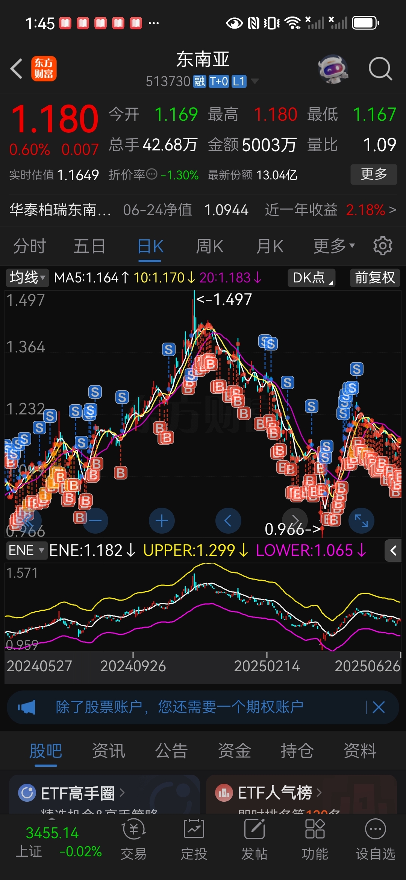Open the DK点 dropdown

[x=312, y=278]
